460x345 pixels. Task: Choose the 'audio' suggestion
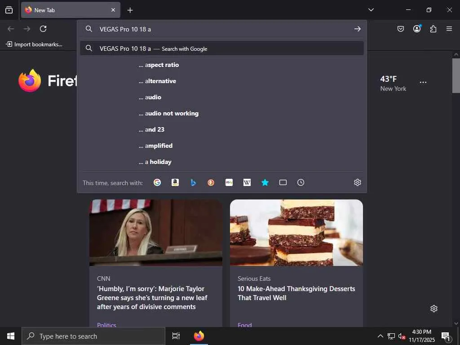(222, 97)
